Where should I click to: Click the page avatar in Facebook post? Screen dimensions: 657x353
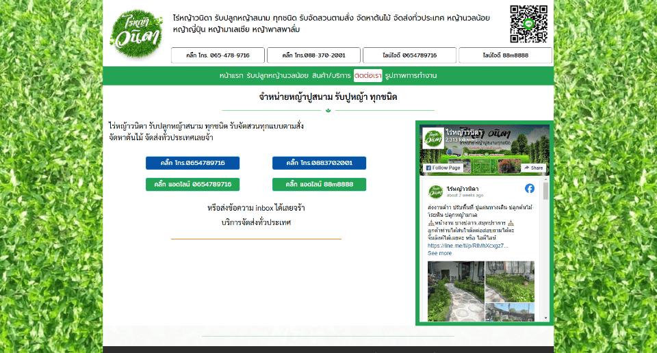(435, 191)
